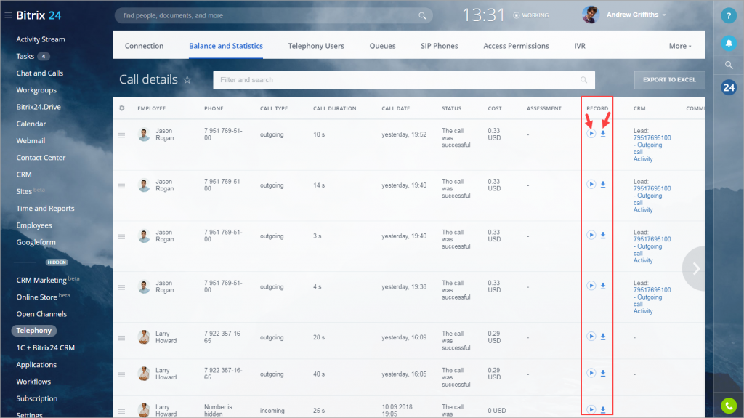Download recording of 40 s call
Screen dimensions: 744x418
pyautogui.click(x=603, y=374)
